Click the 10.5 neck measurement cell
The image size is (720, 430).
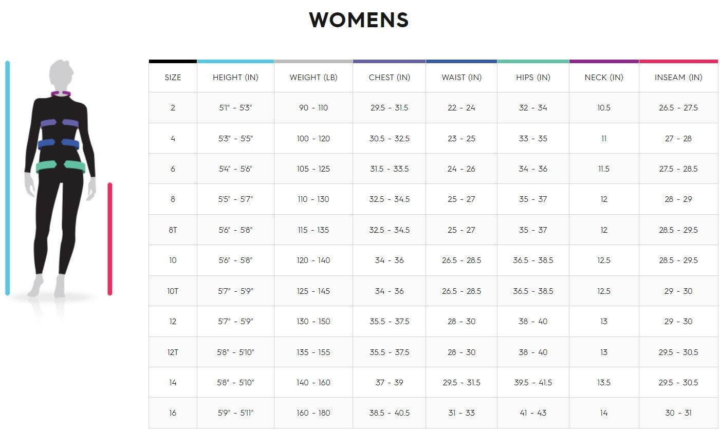tap(604, 108)
